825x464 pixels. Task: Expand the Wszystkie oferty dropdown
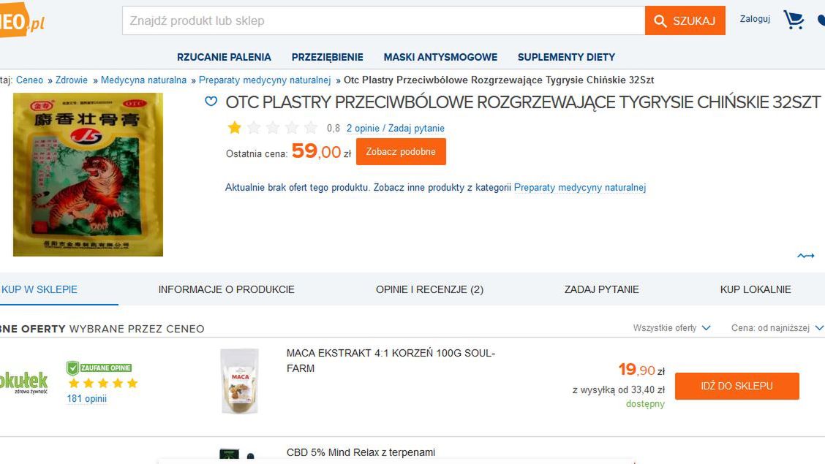671,328
